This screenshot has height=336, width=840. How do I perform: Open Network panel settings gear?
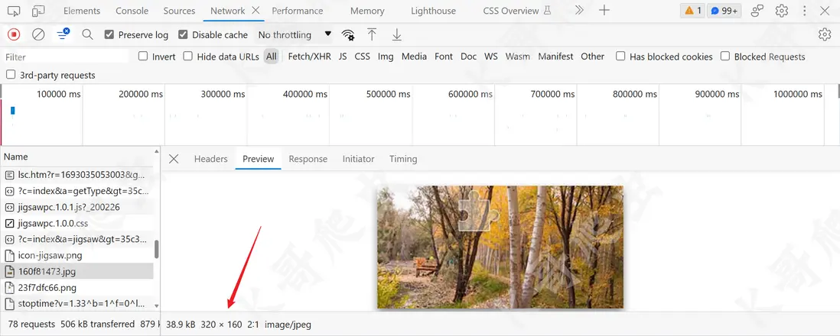[825, 35]
